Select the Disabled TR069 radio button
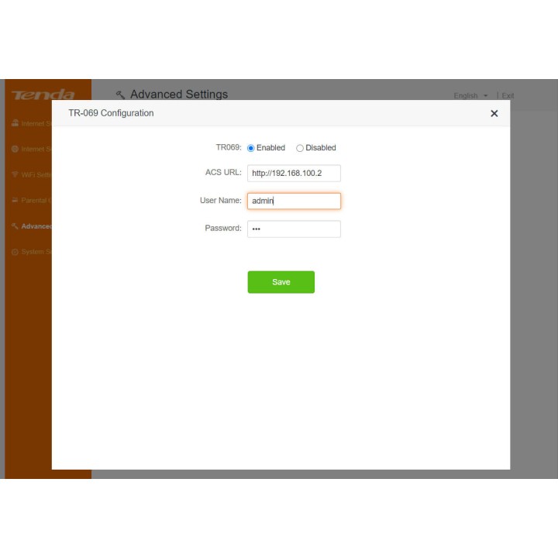Screen dimensions: 558x558 (300, 148)
